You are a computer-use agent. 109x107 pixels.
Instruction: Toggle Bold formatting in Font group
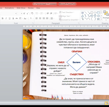pyautogui.click(x=3, y=18)
